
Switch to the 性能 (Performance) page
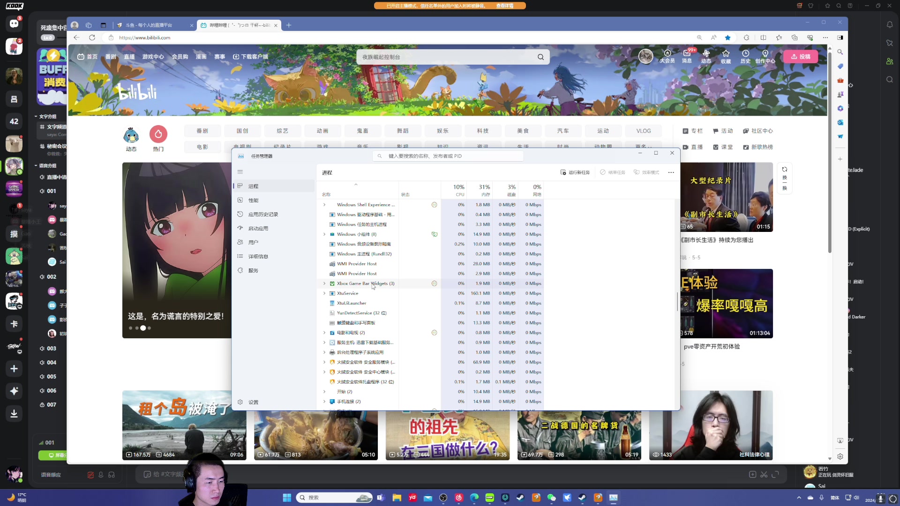click(274, 200)
